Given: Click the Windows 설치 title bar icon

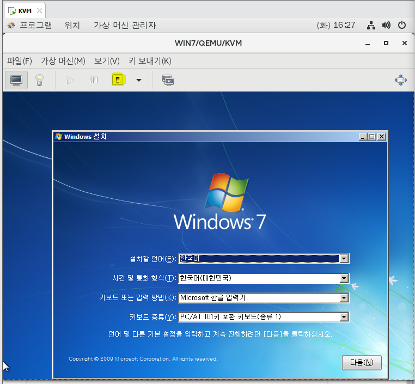Looking at the screenshot, I should pyautogui.click(x=58, y=137).
